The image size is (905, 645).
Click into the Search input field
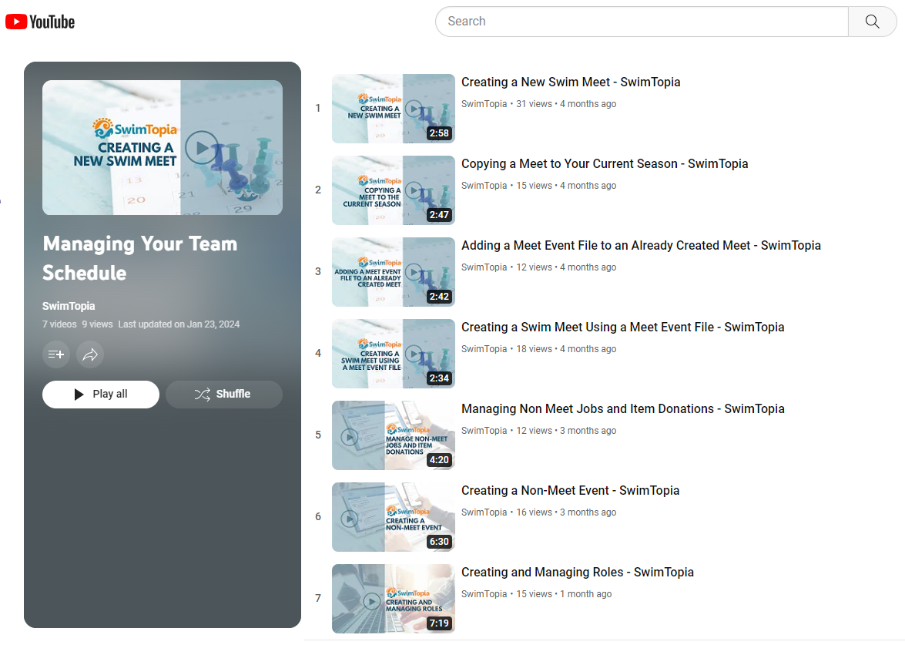(x=641, y=22)
